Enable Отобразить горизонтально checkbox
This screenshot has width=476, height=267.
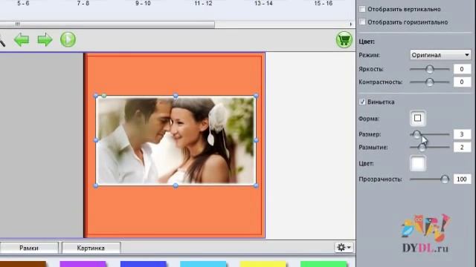click(362, 22)
